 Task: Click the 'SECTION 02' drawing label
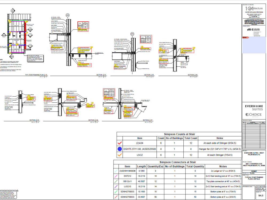101,75
